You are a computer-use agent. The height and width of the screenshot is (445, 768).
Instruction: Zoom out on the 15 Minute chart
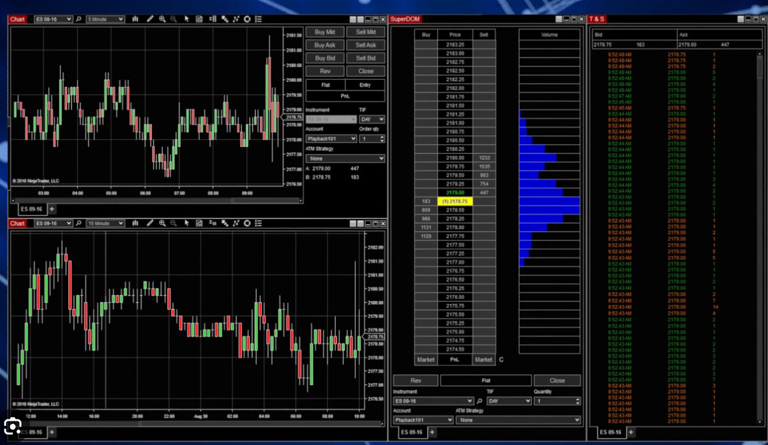click(x=173, y=223)
